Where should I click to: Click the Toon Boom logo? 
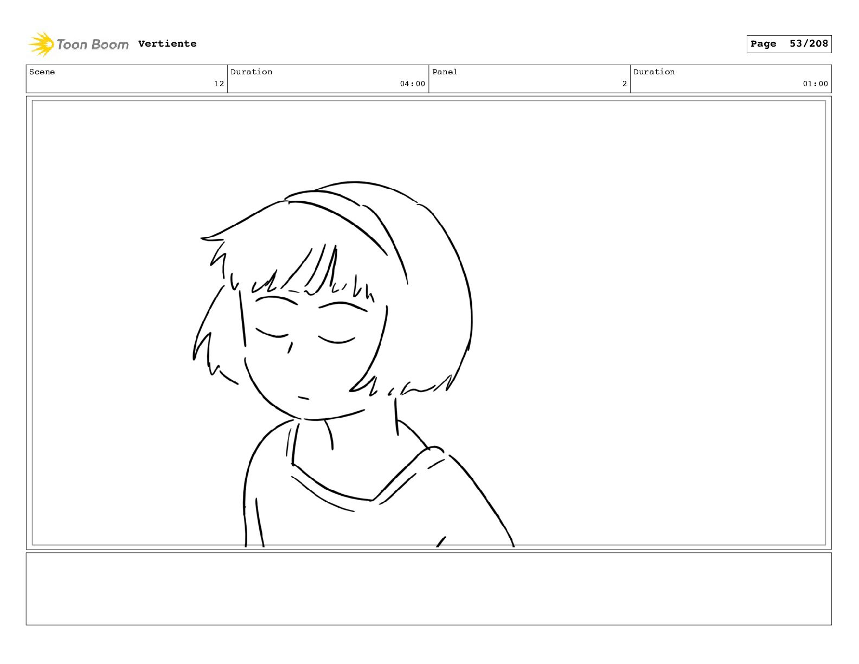coord(79,44)
